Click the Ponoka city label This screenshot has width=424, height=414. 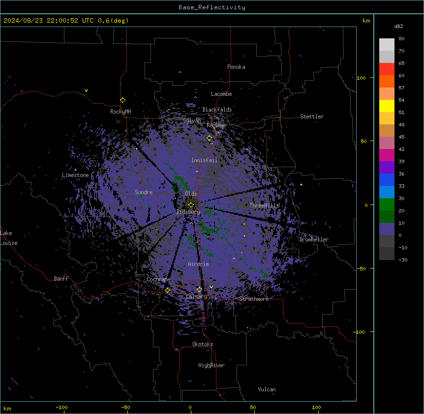(x=236, y=67)
